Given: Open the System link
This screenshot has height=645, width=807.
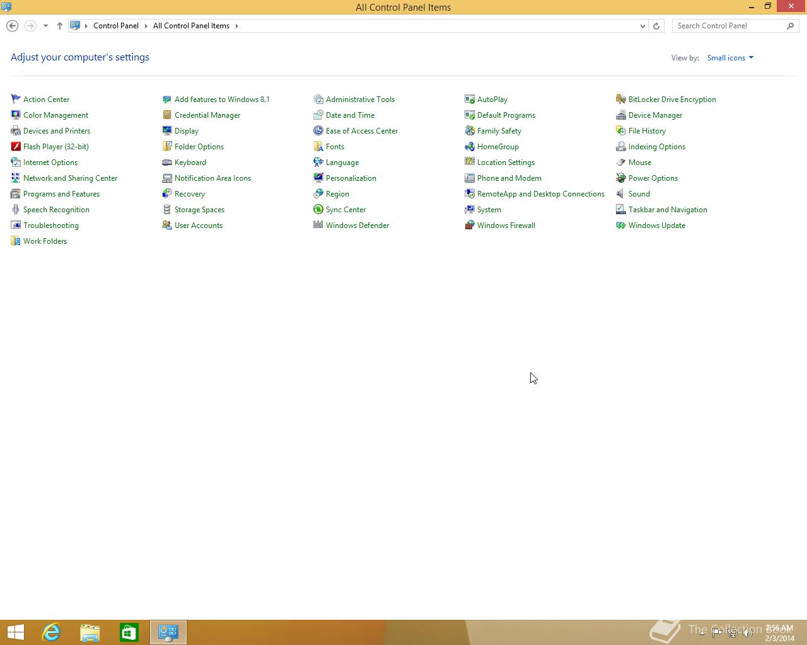Looking at the screenshot, I should coord(489,209).
